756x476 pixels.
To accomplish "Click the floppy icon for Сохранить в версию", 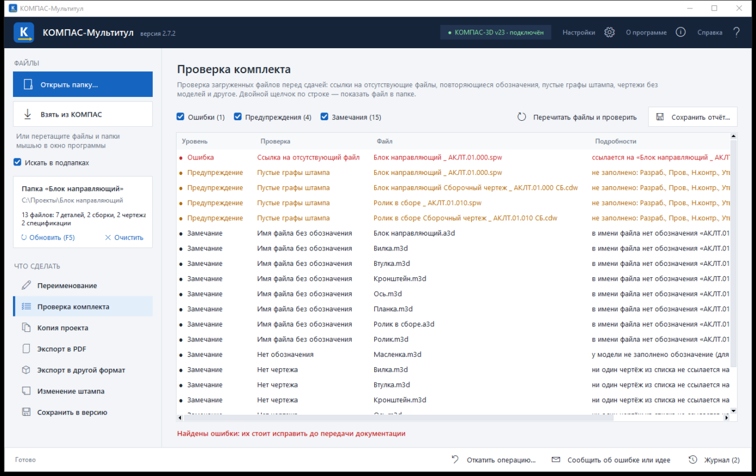I will [26, 412].
